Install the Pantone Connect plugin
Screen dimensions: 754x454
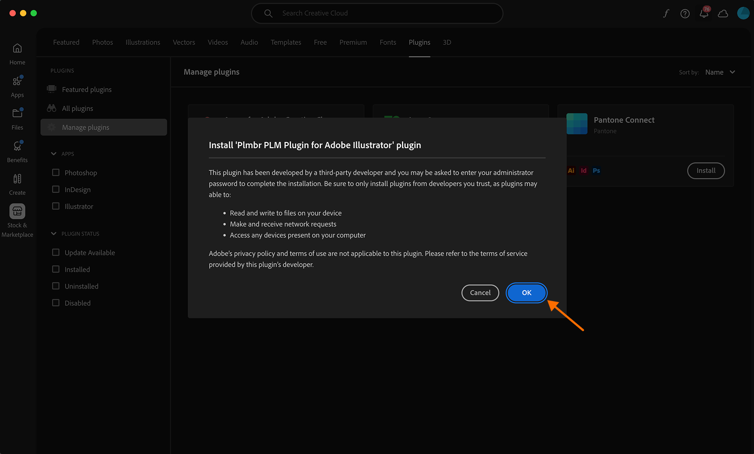[706, 171]
